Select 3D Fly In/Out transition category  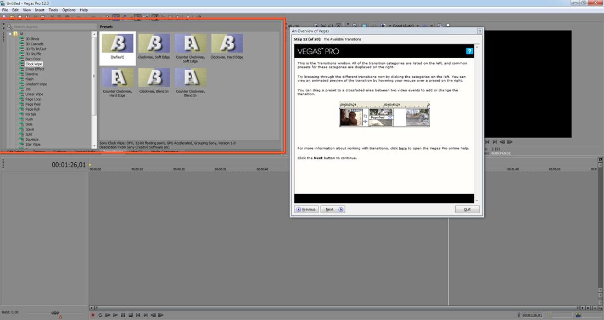click(x=36, y=49)
